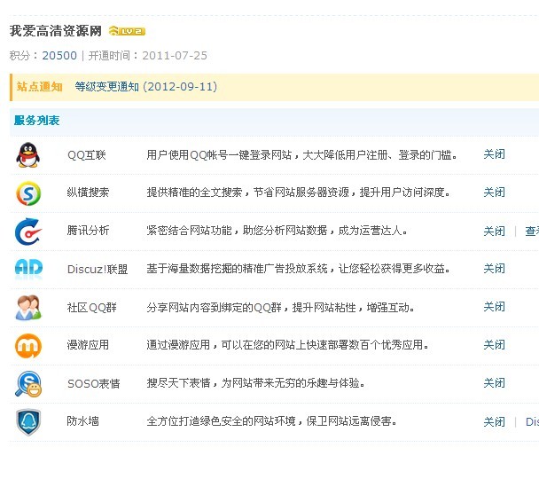Open the 等级变更通知 (2012-09-11) notice
This screenshot has height=479, width=539.
146,87
